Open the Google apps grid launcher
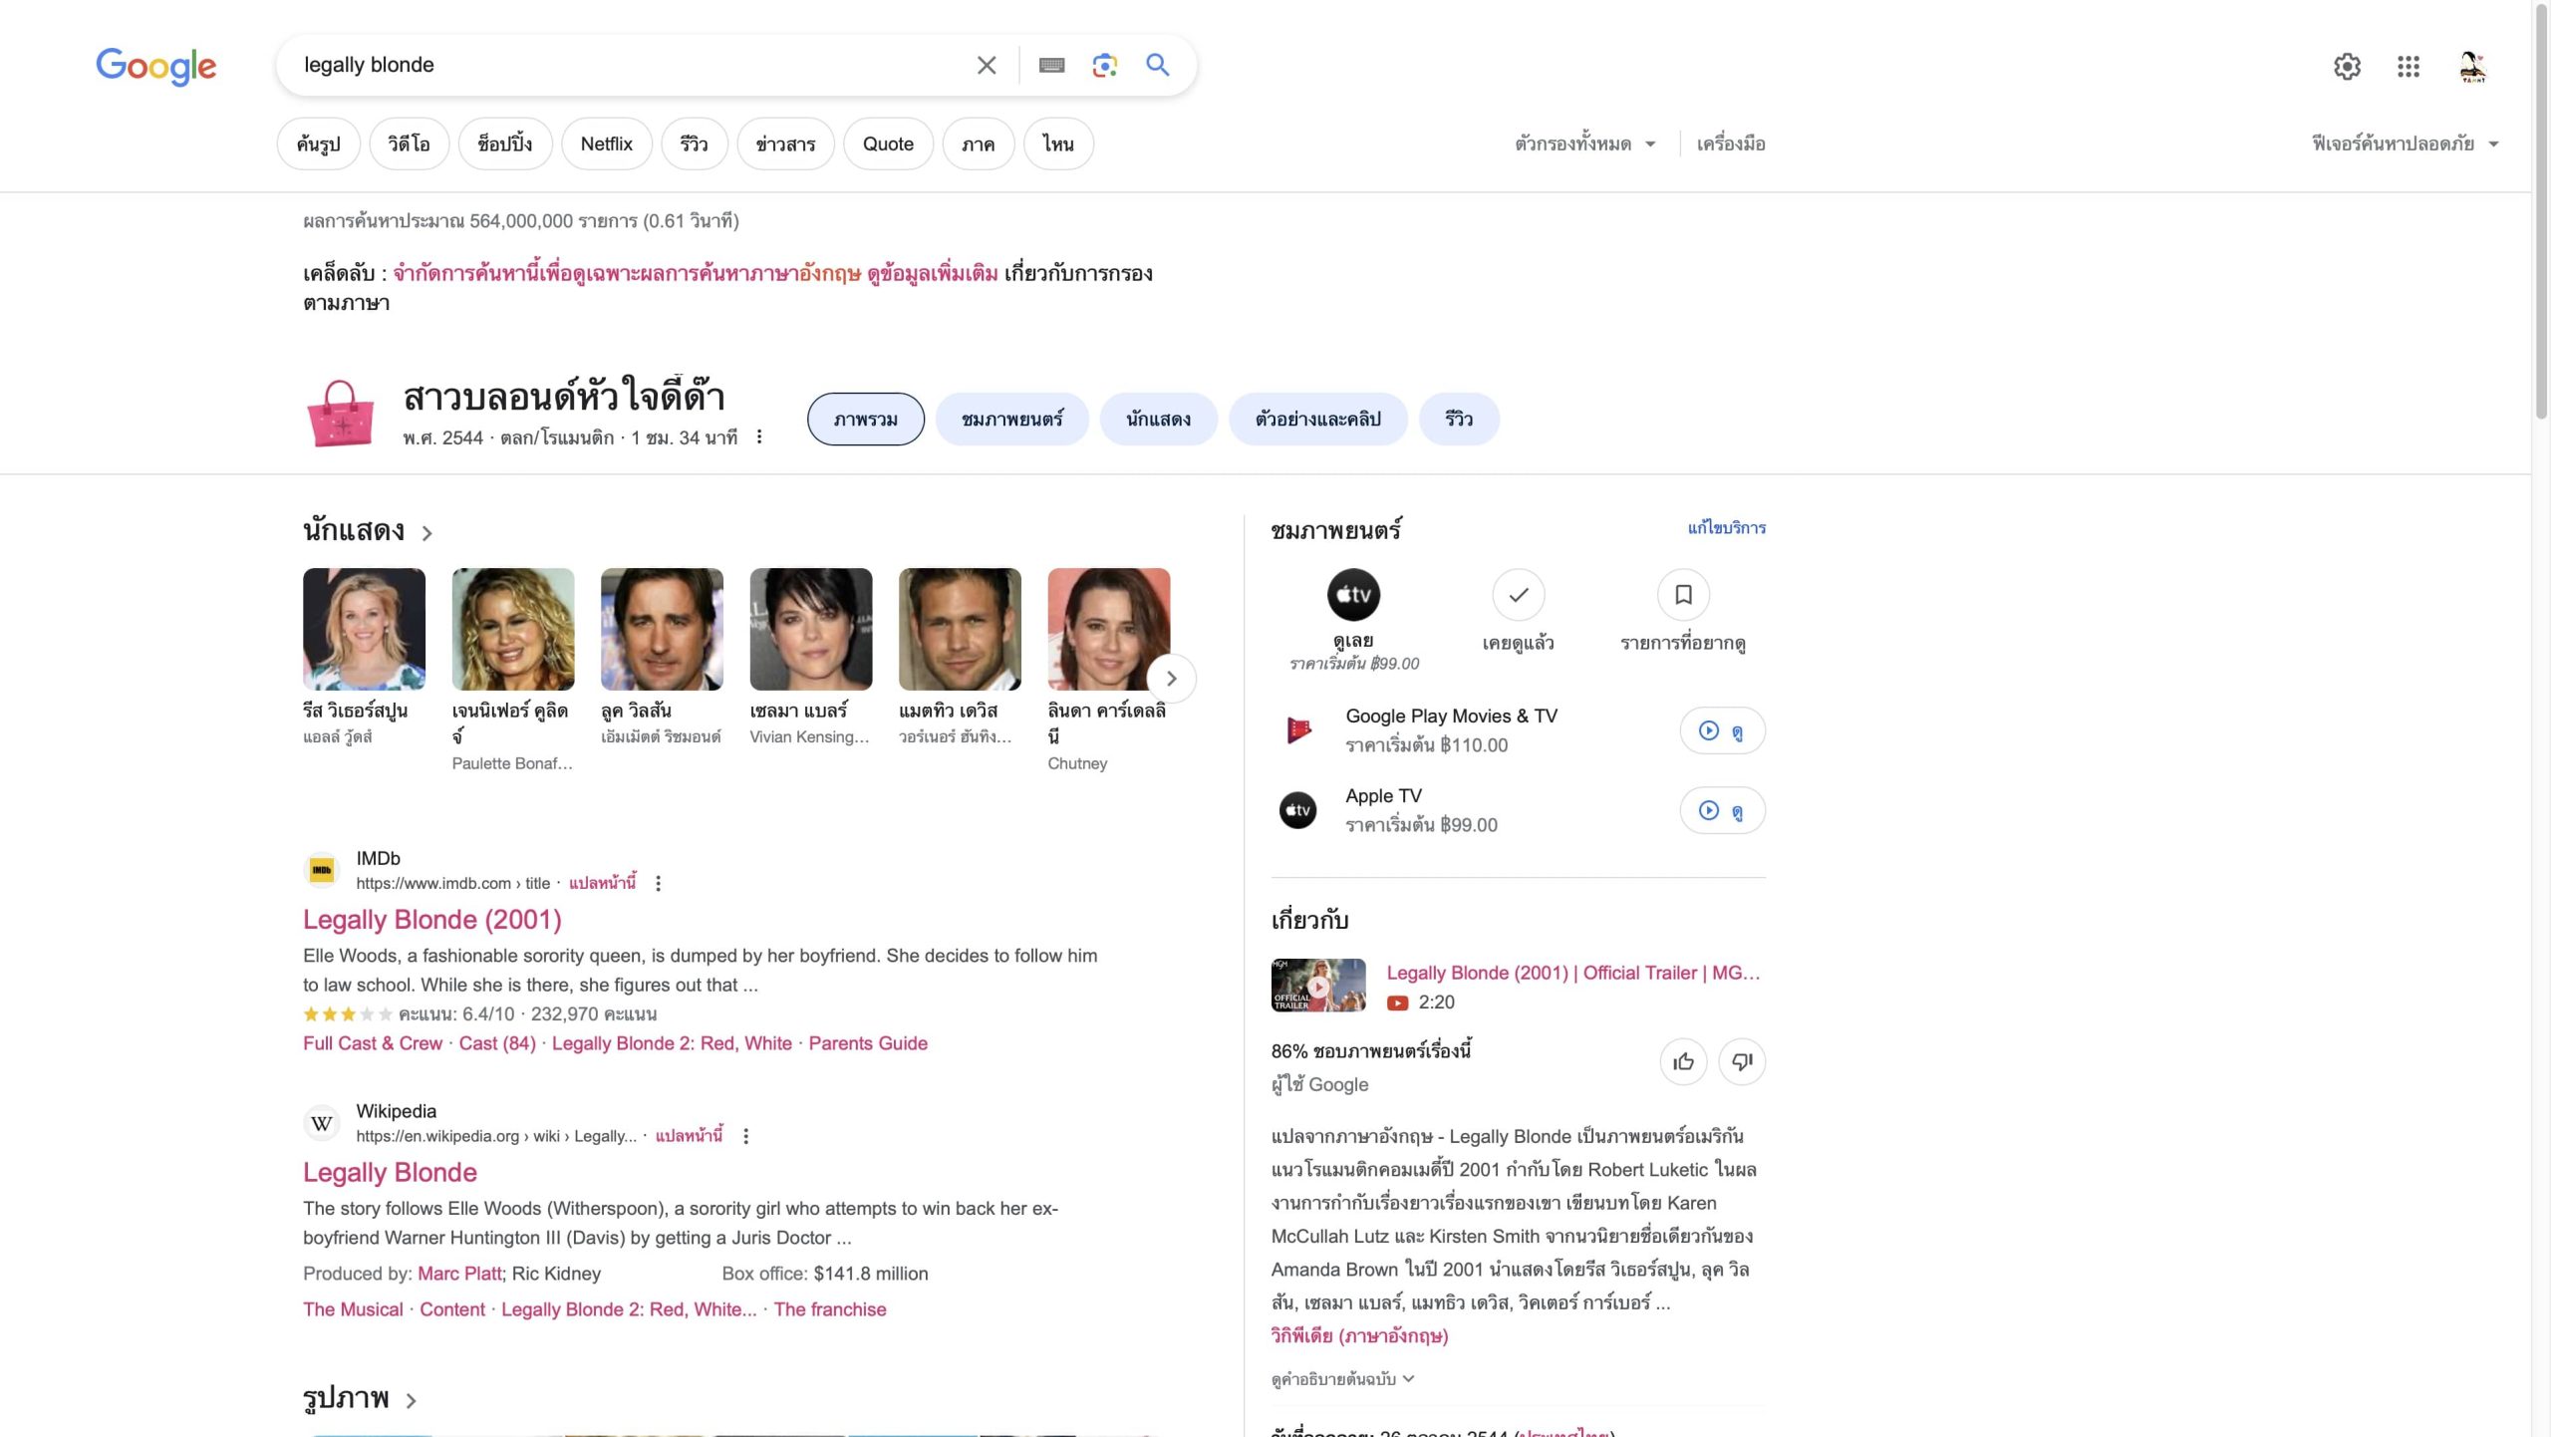The width and height of the screenshot is (2551, 1437). click(x=2408, y=67)
